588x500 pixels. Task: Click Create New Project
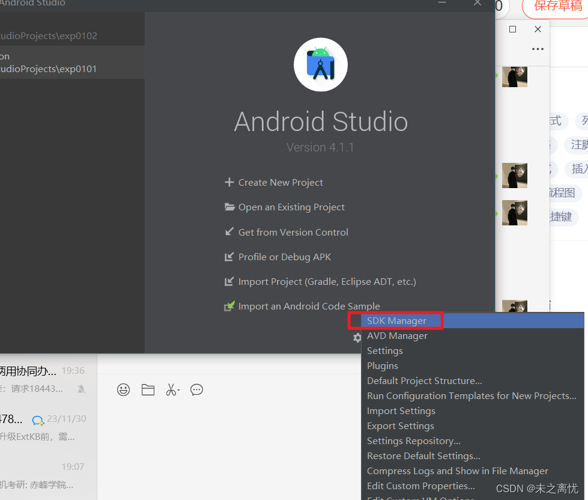click(280, 182)
